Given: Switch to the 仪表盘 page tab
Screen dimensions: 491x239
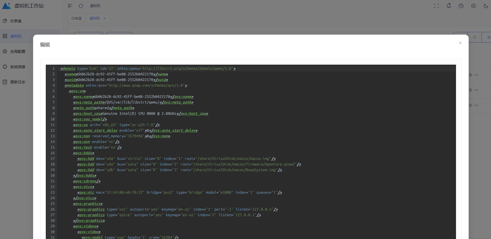Looking at the screenshot, I should tap(76, 19).
